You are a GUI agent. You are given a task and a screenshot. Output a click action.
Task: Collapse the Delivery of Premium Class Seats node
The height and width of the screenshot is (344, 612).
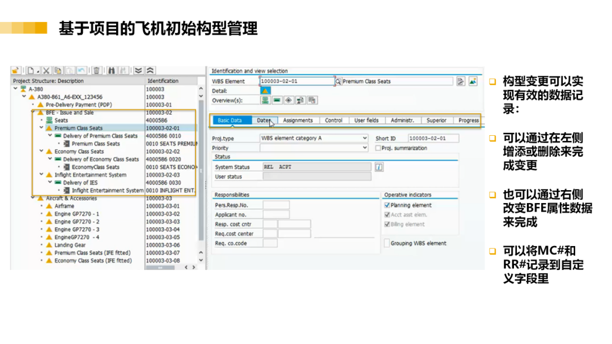(x=50, y=136)
